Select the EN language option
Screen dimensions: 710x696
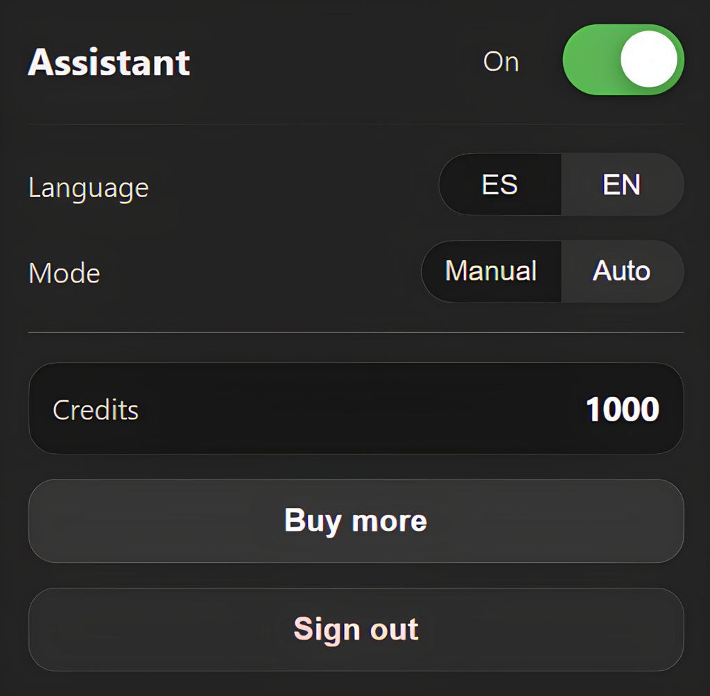[622, 185]
